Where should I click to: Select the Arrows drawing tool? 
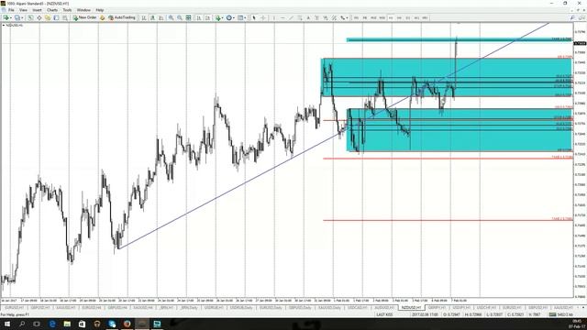click(342, 17)
